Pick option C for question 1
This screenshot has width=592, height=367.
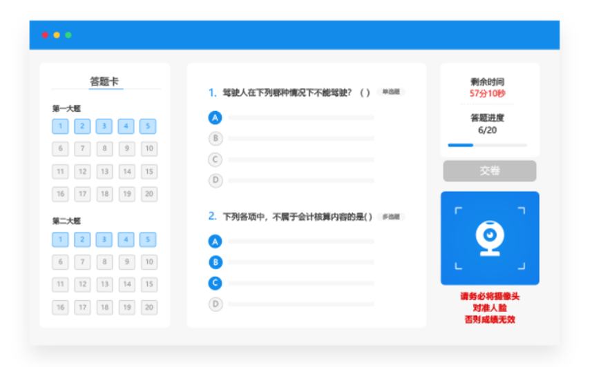[x=216, y=159]
